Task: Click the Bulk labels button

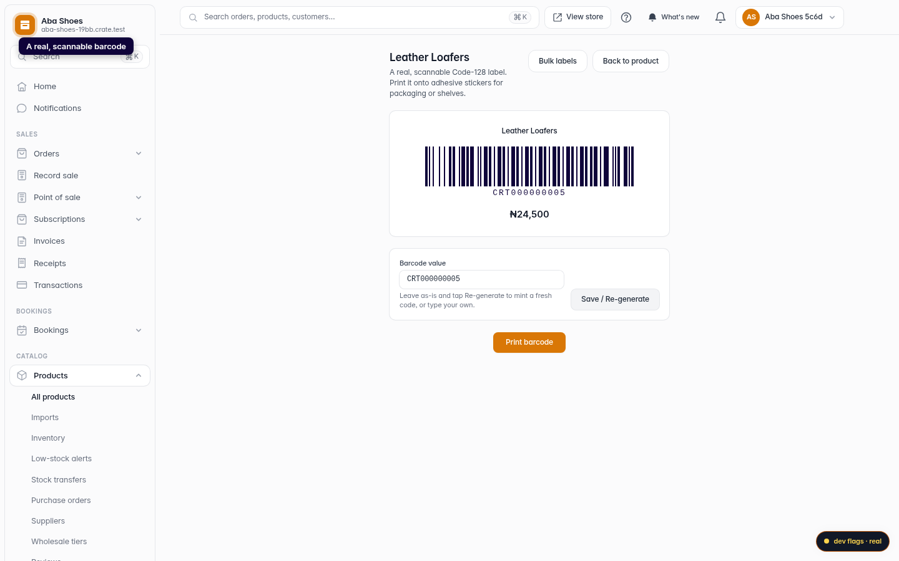Action: coord(558,61)
